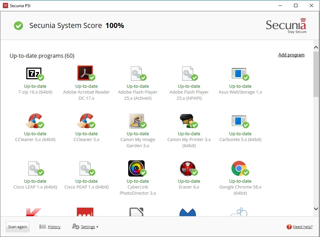Image resolution: width=320 pixels, height=237 pixels.
Task: Click the 'Asus WebStorage 1.x' label
Action: 240,92
